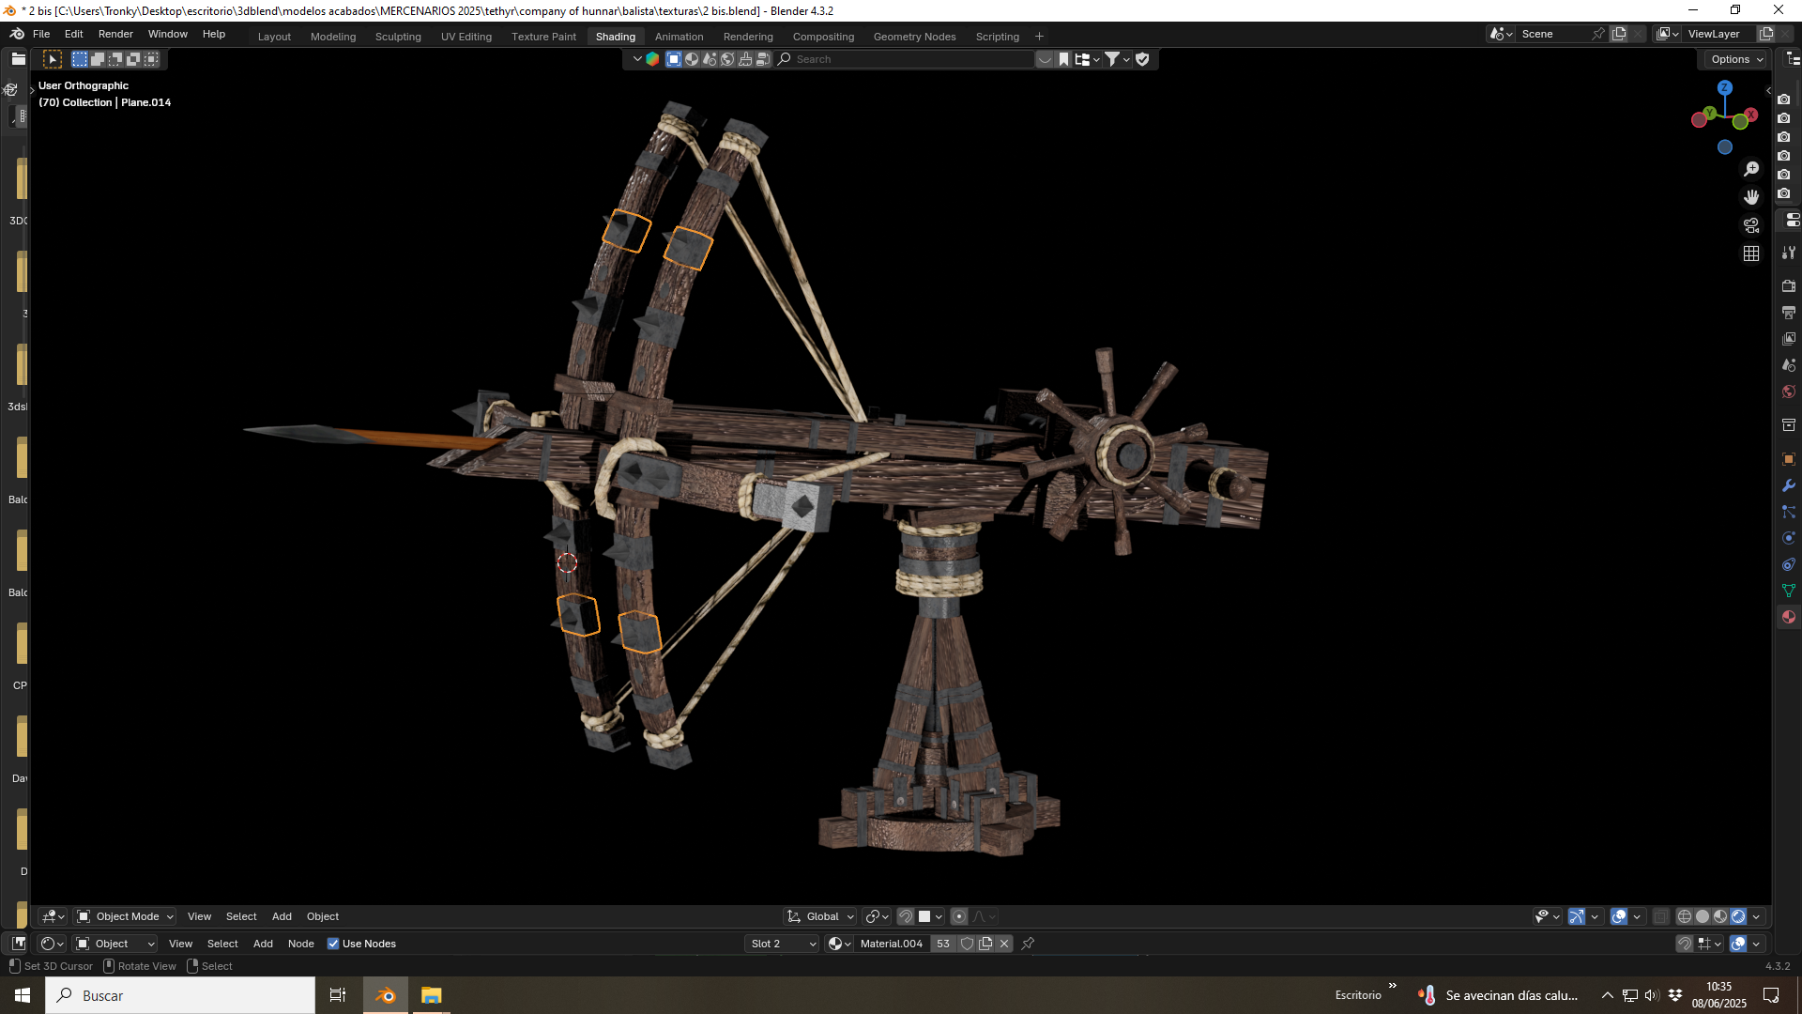The width and height of the screenshot is (1802, 1014).
Task: Switch to wireframe viewport shading
Action: 1685,916
